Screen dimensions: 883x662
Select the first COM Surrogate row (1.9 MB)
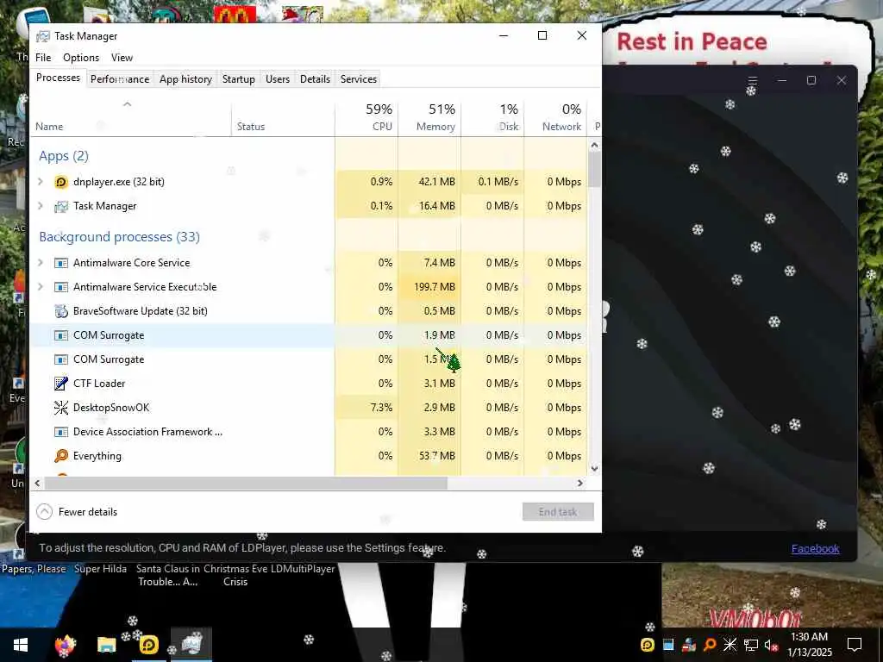309,335
